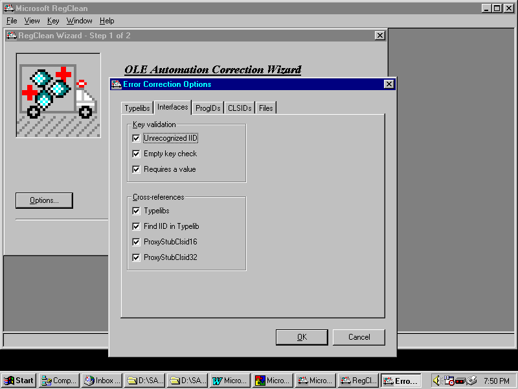518x389 pixels.
Task: Close the Error Correction Options dialog
Action: [x=388, y=84]
